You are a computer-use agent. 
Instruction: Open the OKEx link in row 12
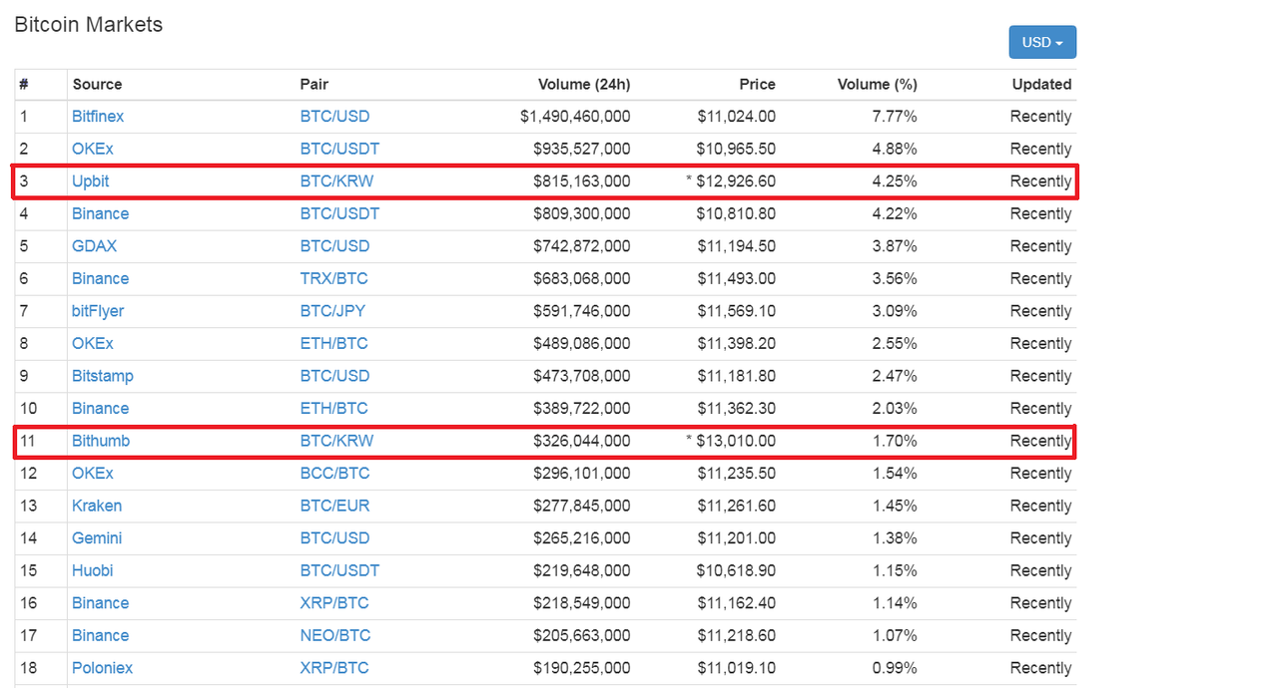(93, 474)
